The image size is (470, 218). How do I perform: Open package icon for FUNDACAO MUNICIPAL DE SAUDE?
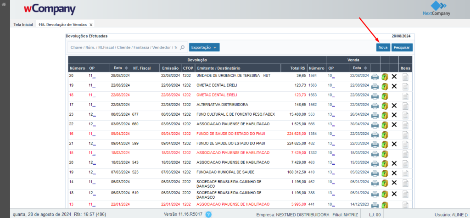point(385,173)
